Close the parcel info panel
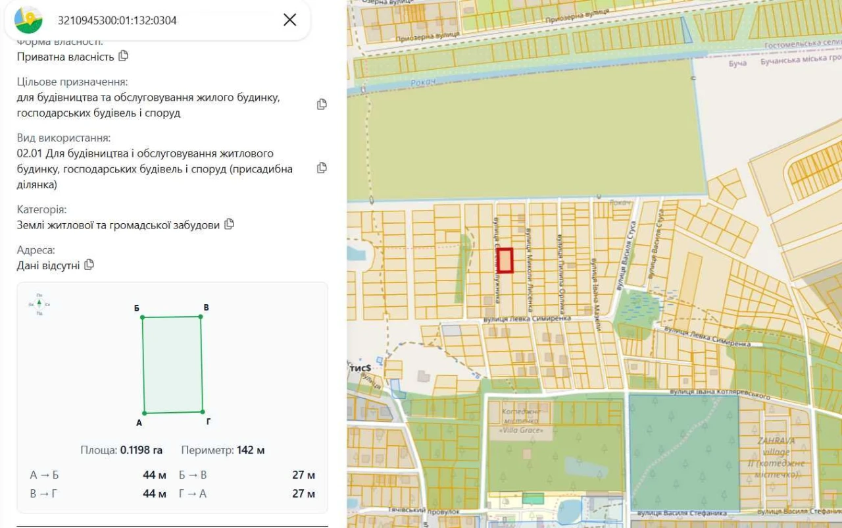The image size is (842, 528). pos(289,20)
